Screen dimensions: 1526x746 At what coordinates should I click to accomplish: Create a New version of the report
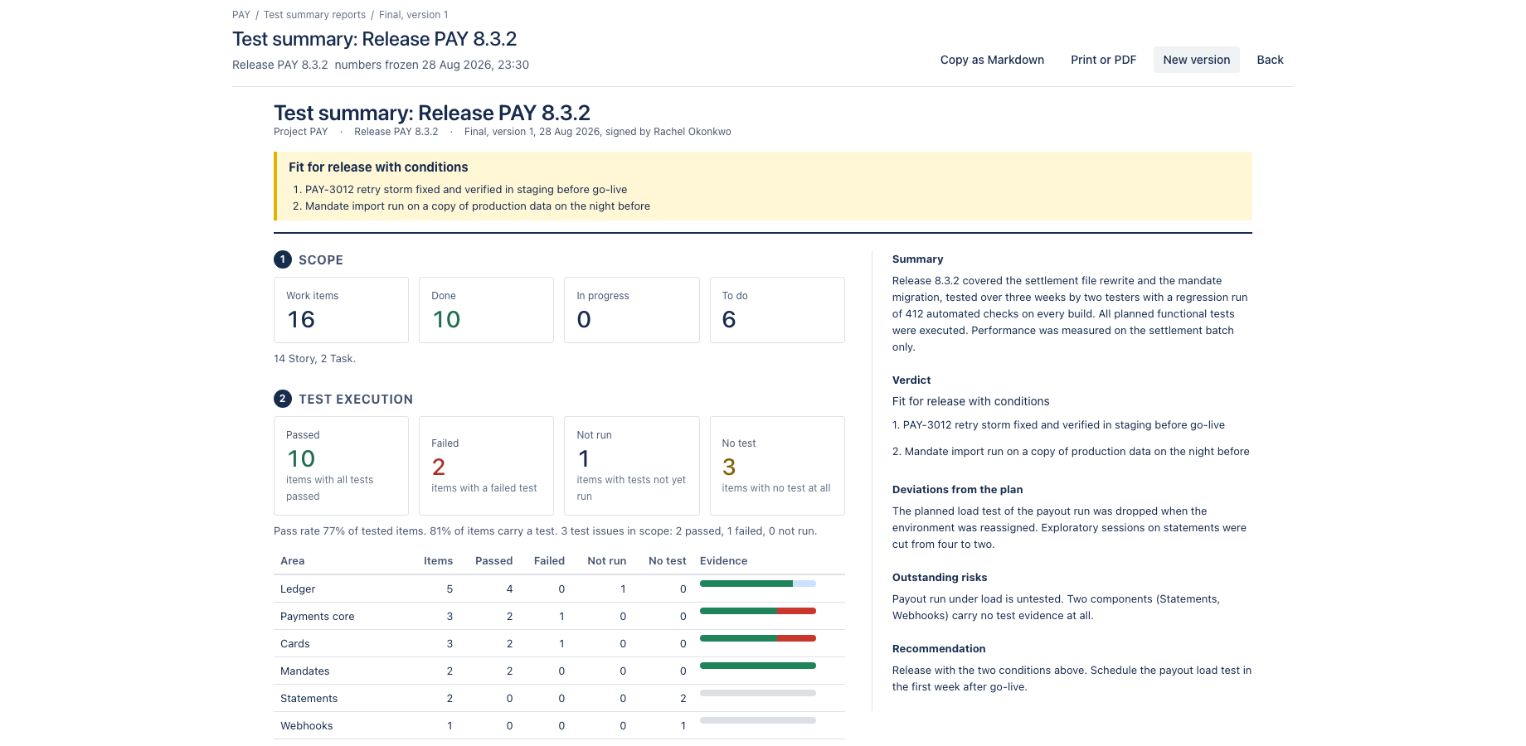coord(1196,60)
